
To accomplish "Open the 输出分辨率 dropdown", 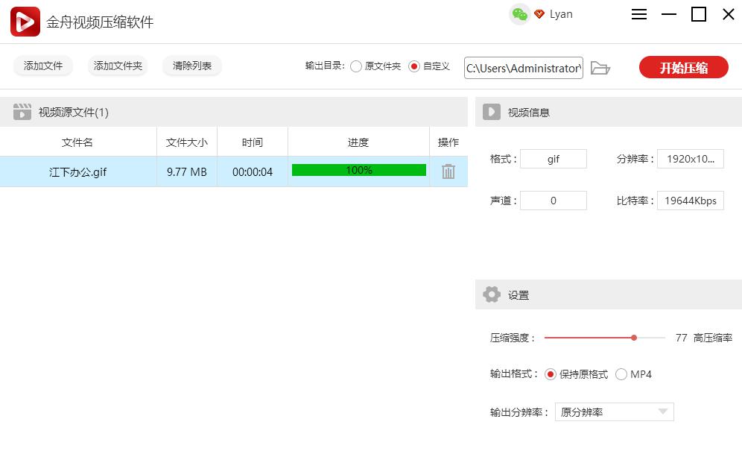I will coord(662,412).
